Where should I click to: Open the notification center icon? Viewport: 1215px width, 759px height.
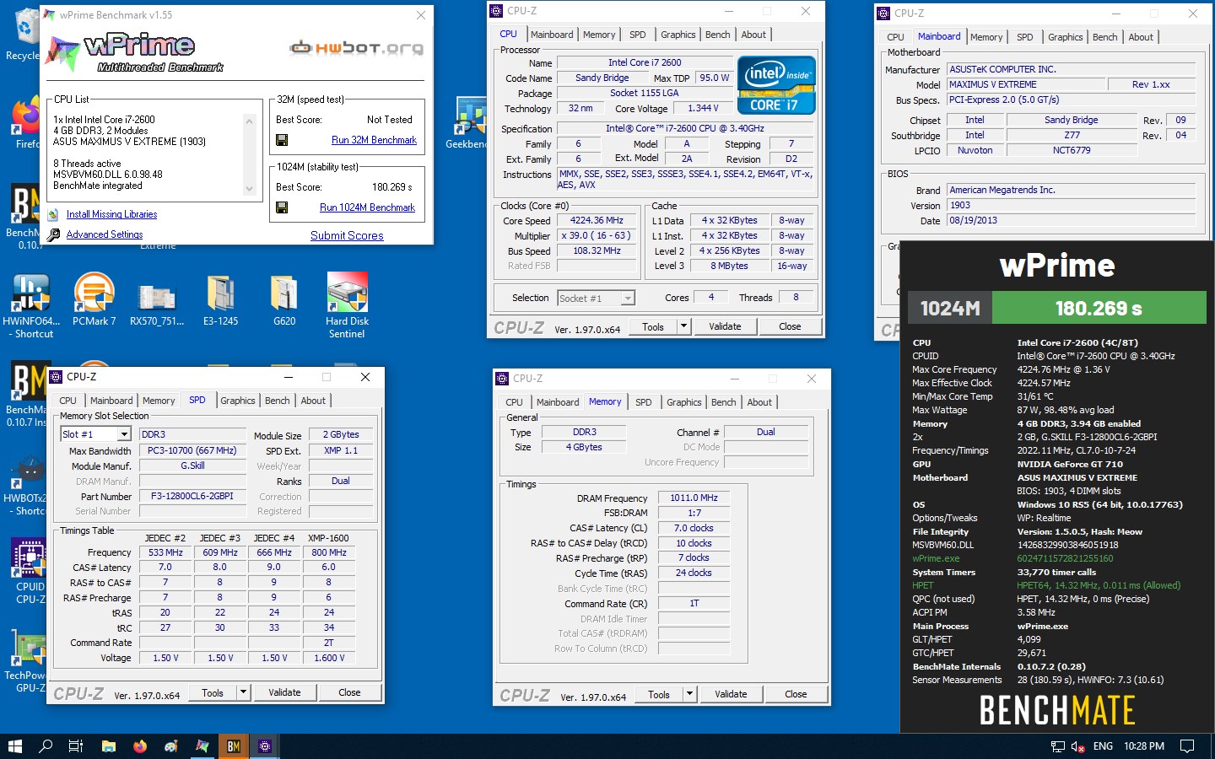pos(1187,746)
